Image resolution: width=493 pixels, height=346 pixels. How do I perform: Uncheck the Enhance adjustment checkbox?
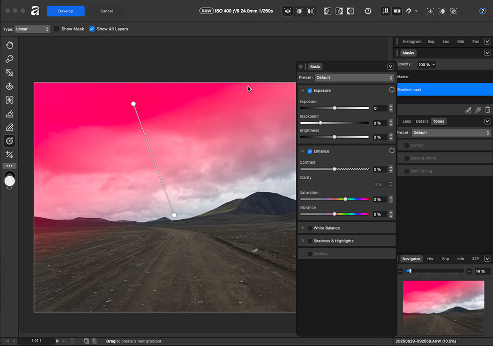point(310,151)
